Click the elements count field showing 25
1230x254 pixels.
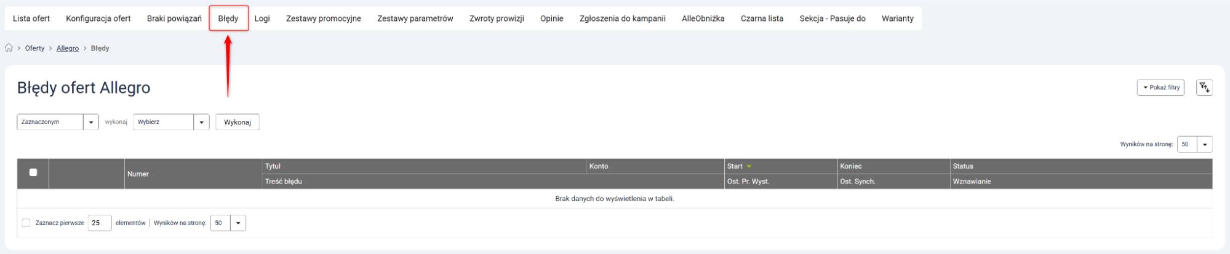tap(99, 223)
